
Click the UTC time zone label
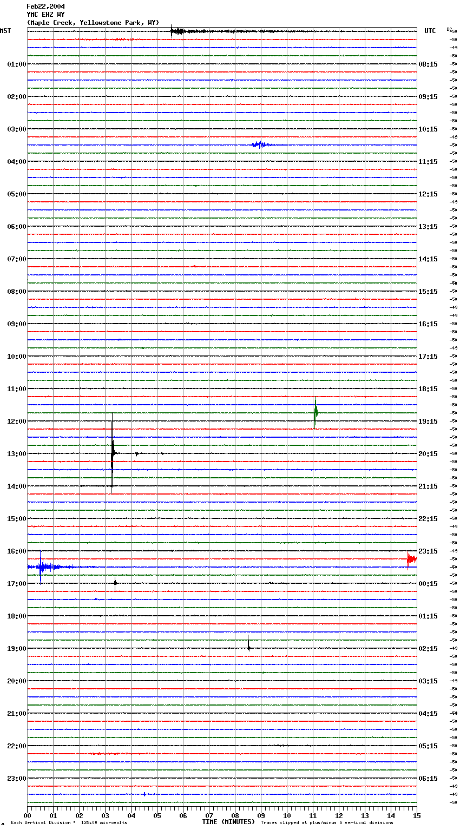430,31
